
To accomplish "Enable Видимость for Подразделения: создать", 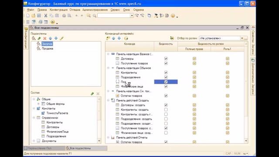I will coord(166,119).
